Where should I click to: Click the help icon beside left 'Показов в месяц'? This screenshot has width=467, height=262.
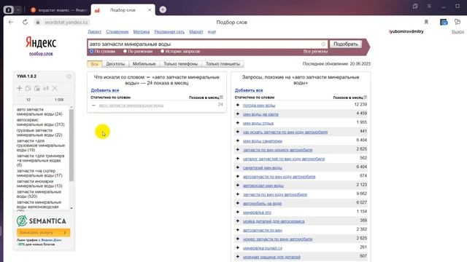pyautogui.click(x=221, y=97)
